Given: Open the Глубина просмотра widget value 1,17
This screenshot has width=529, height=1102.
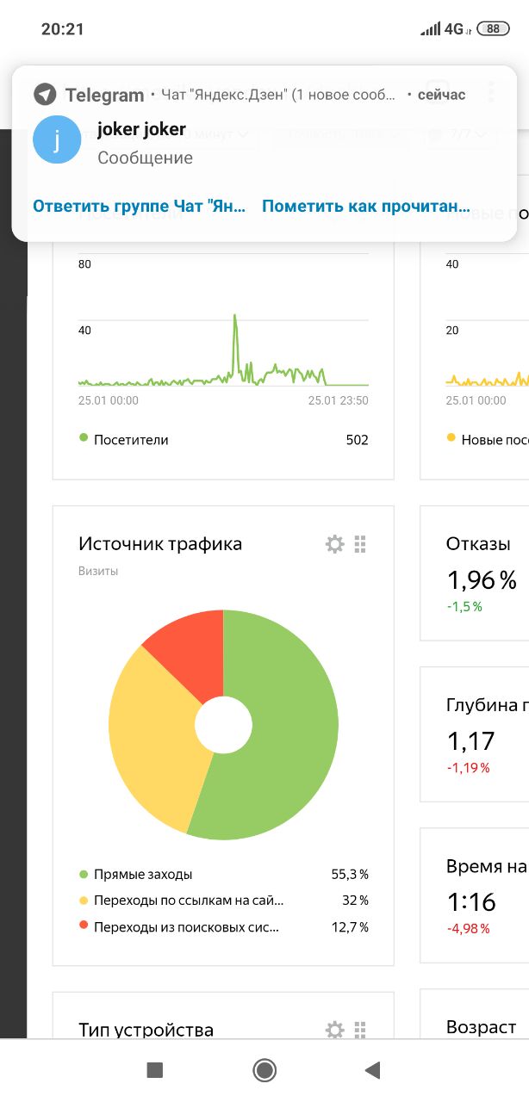Looking at the screenshot, I should [x=470, y=740].
